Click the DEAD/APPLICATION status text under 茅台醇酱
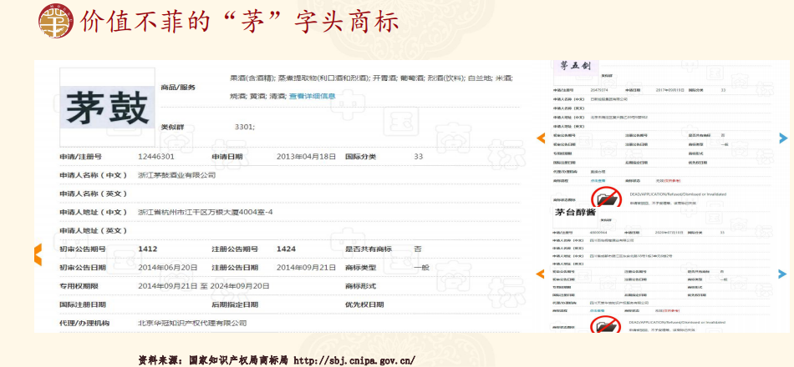 [678, 322]
